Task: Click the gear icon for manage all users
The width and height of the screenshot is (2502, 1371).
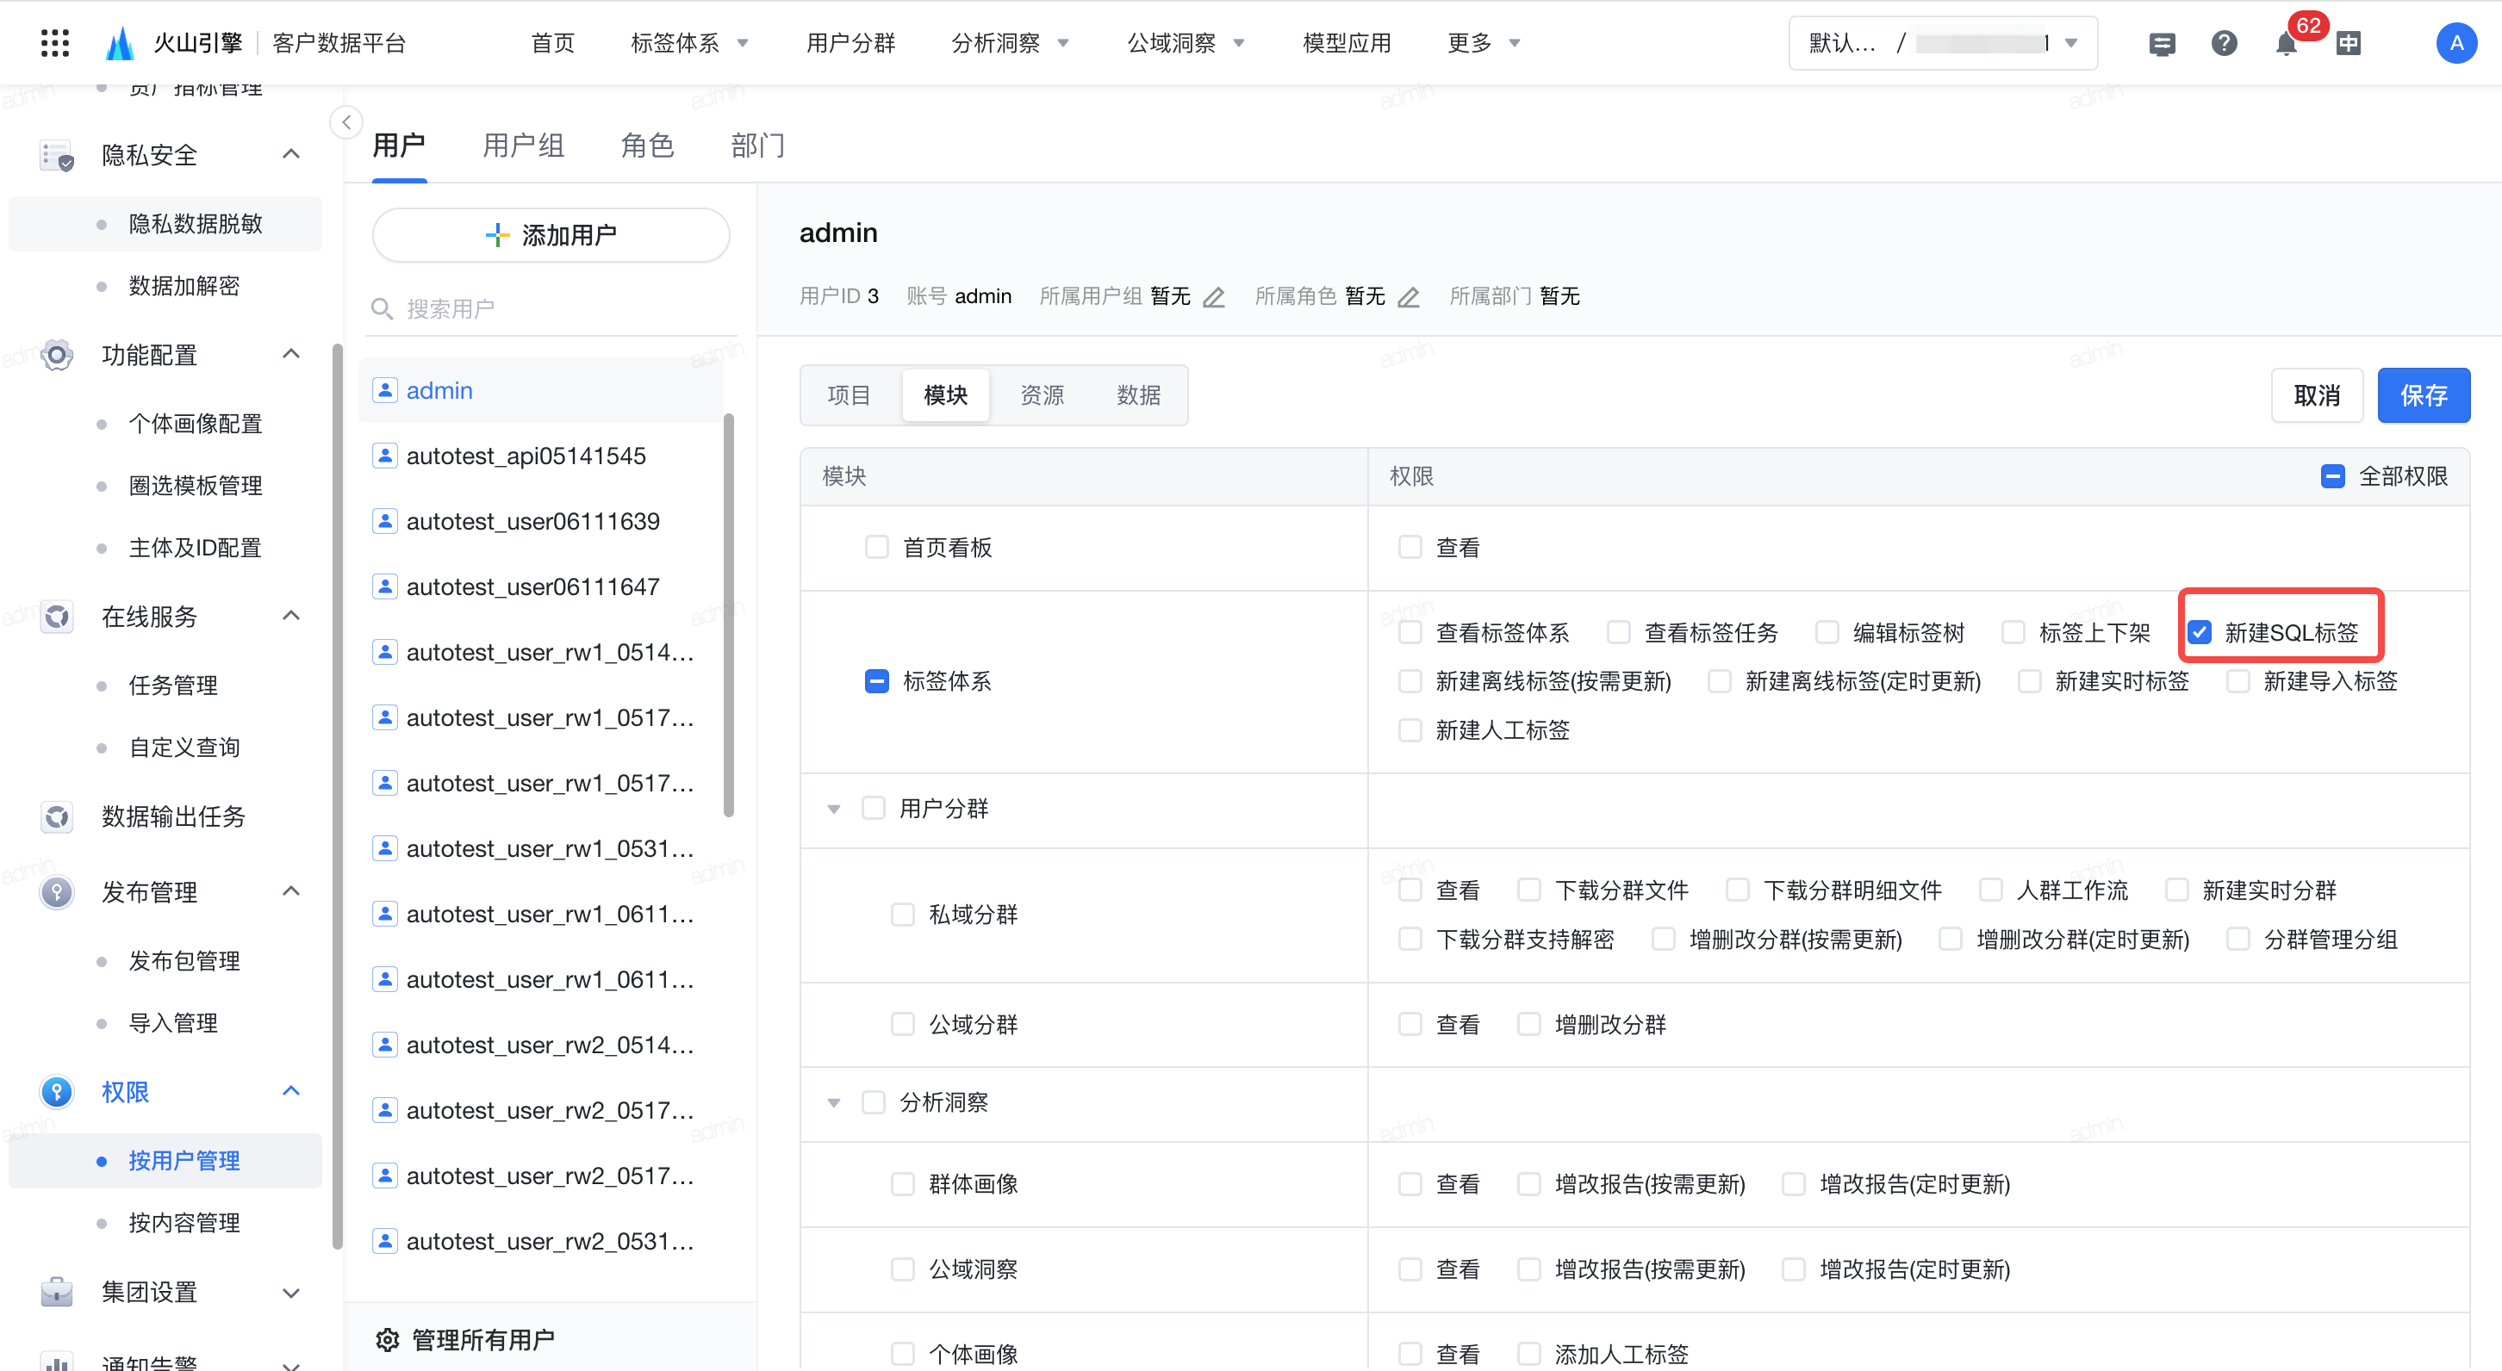Action: (x=388, y=1340)
